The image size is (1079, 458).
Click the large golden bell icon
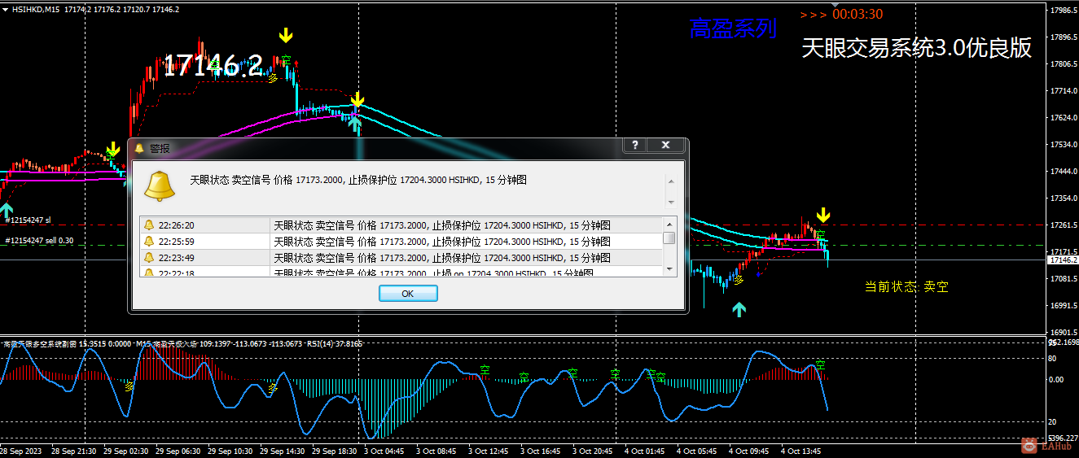(x=159, y=186)
